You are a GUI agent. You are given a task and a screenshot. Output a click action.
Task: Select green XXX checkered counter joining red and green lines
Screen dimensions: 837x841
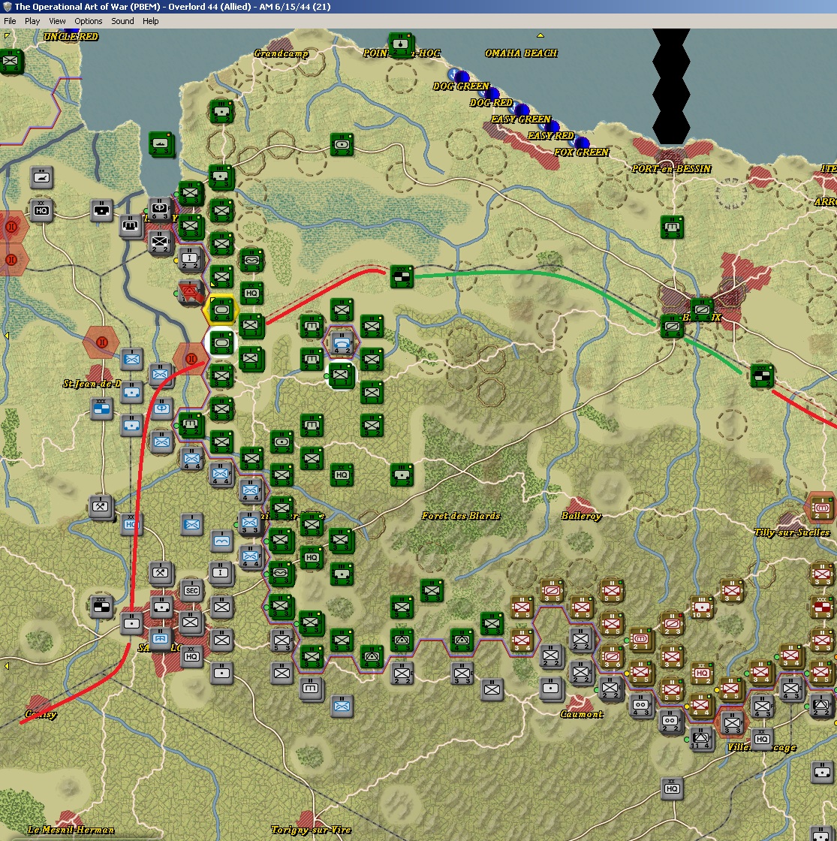coord(401,277)
